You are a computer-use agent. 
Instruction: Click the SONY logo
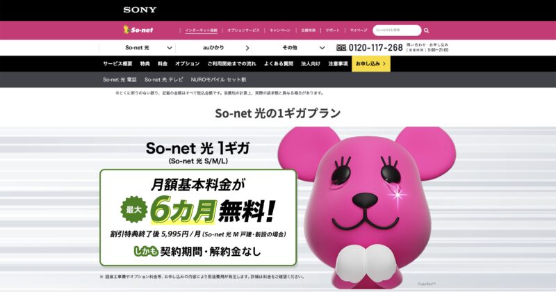click(140, 10)
